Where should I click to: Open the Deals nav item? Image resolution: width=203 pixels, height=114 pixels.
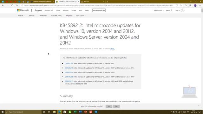point(87,10)
